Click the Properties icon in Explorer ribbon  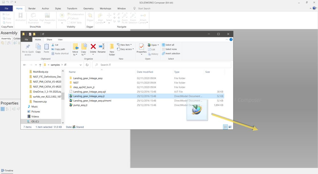(142, 47)
